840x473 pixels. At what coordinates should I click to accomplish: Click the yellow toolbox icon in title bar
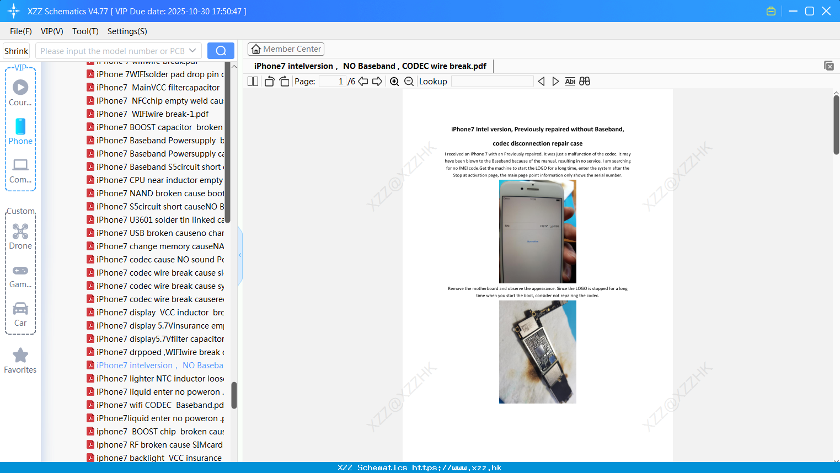771,11
